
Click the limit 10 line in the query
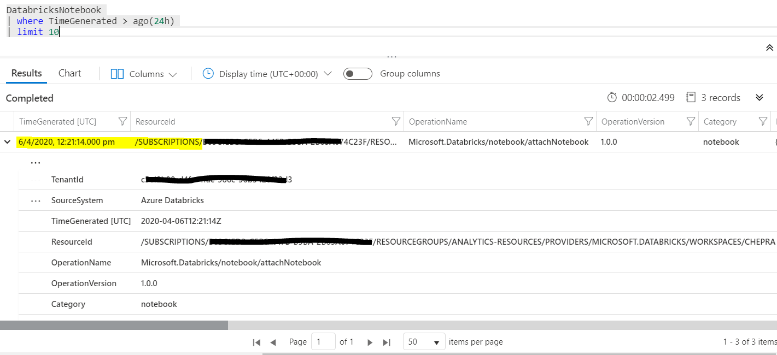[x=38, y=32]
